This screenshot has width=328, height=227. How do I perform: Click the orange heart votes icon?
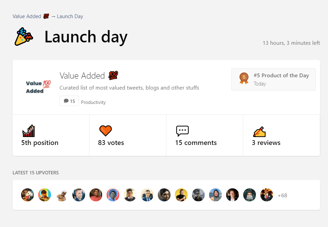pos(106,131)
